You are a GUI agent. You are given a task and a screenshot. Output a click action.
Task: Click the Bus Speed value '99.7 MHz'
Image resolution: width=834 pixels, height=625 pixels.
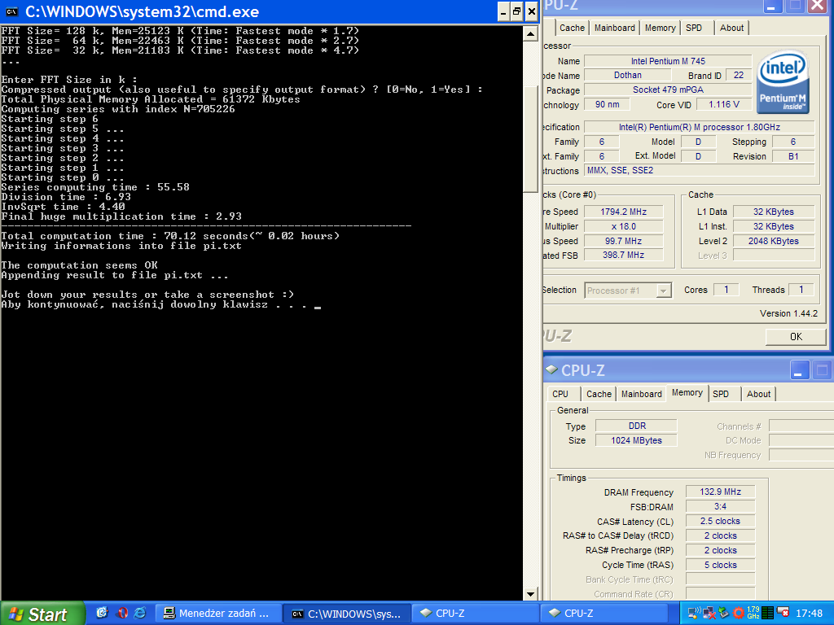pyautogui.click(x=623, y=241)
